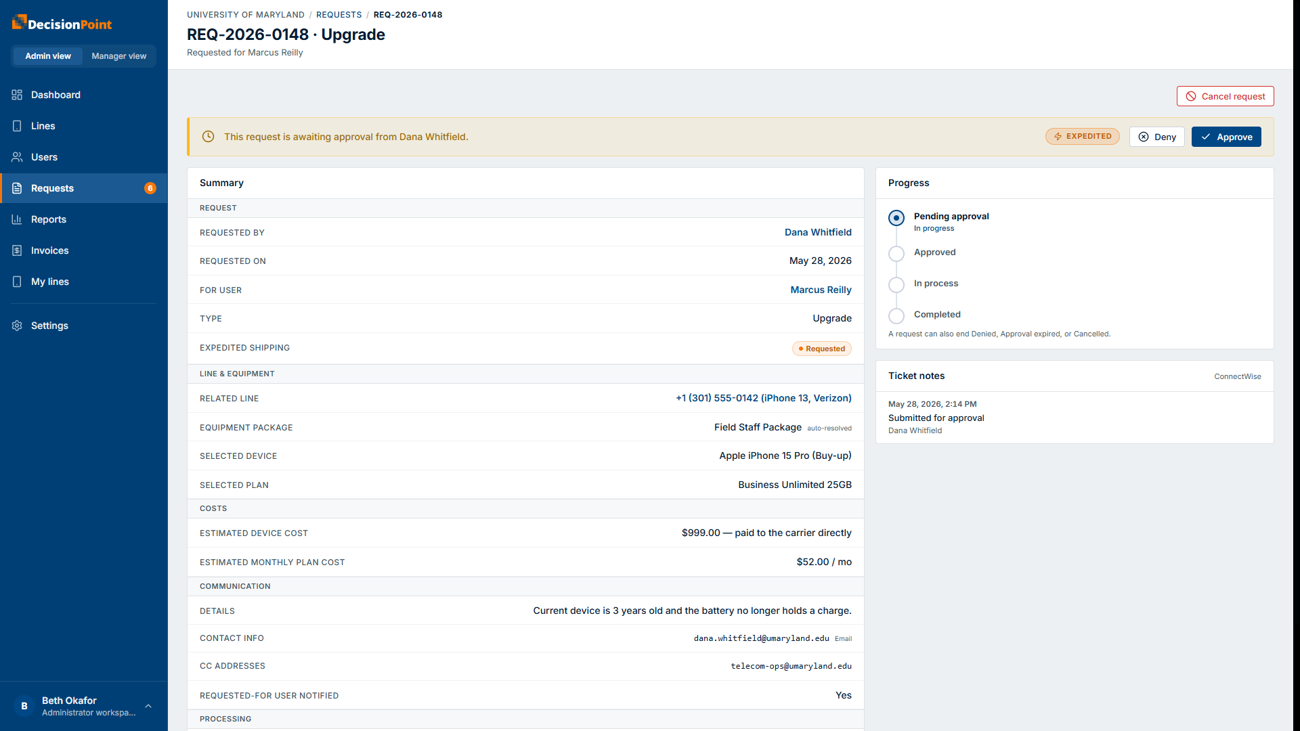Click Apple iPhone 15 Pro (Buy-up) value

785,456
